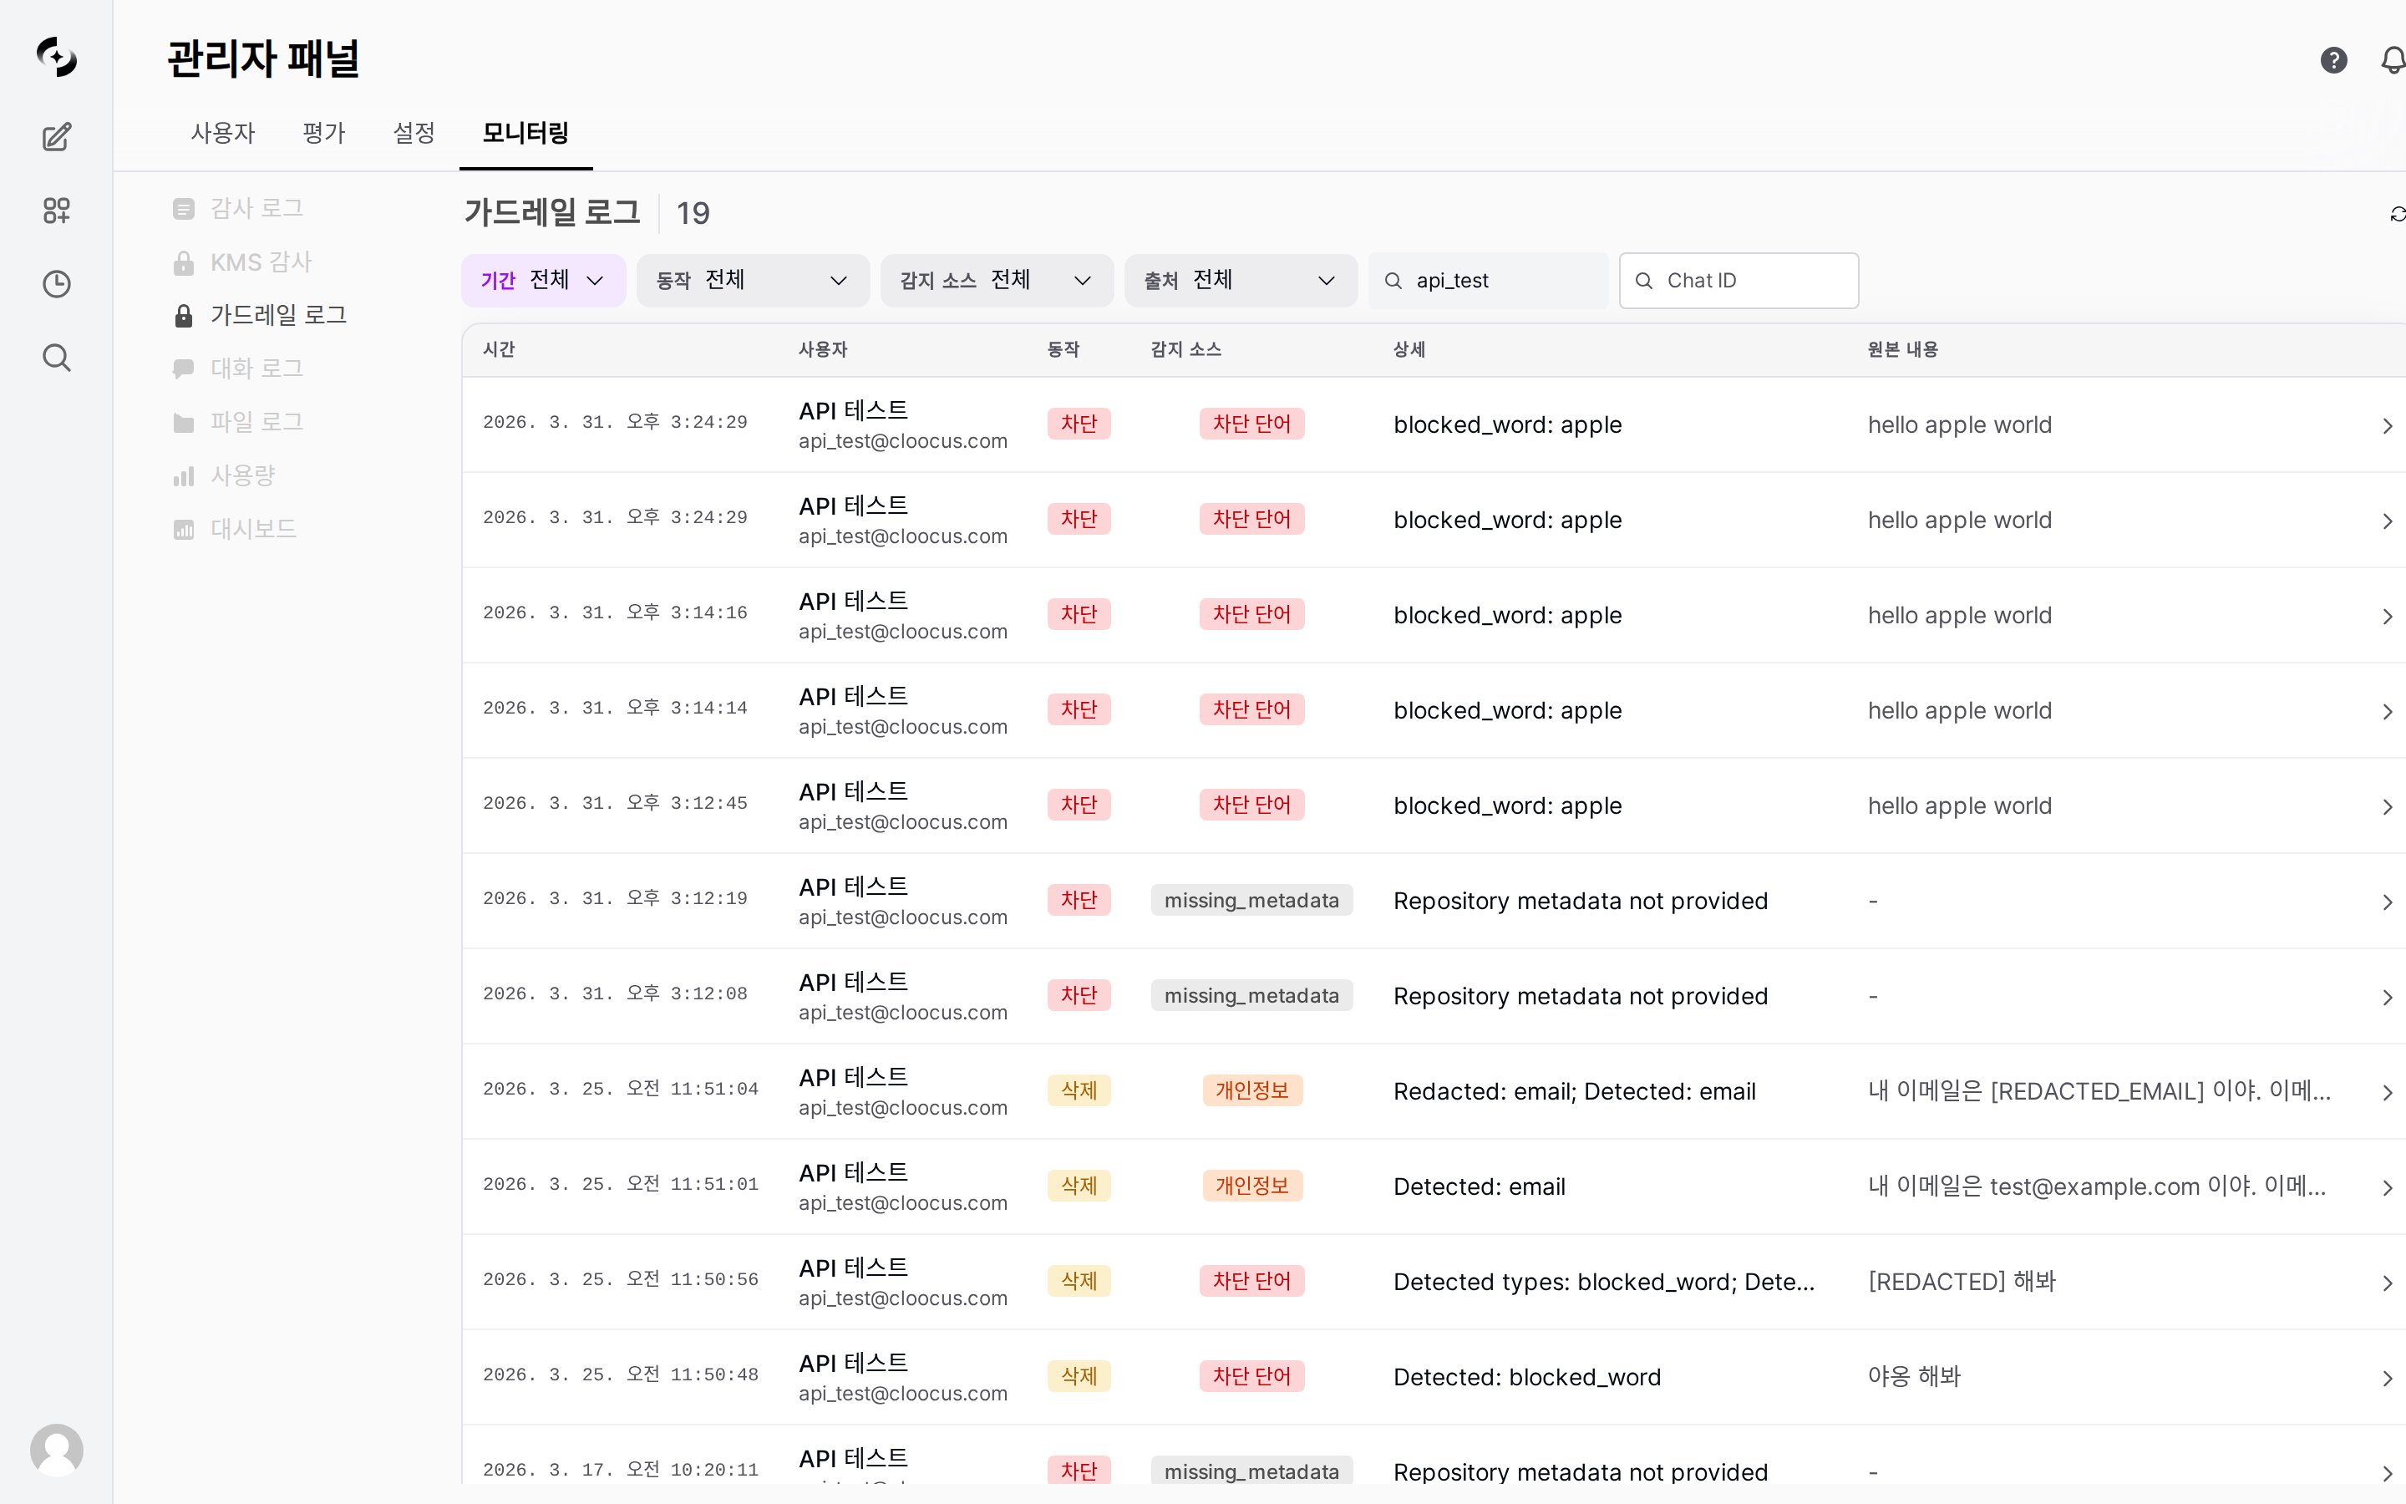Open the help question mark icon
Viewport: 2406px width, 1504px height.
point(2333,61)
